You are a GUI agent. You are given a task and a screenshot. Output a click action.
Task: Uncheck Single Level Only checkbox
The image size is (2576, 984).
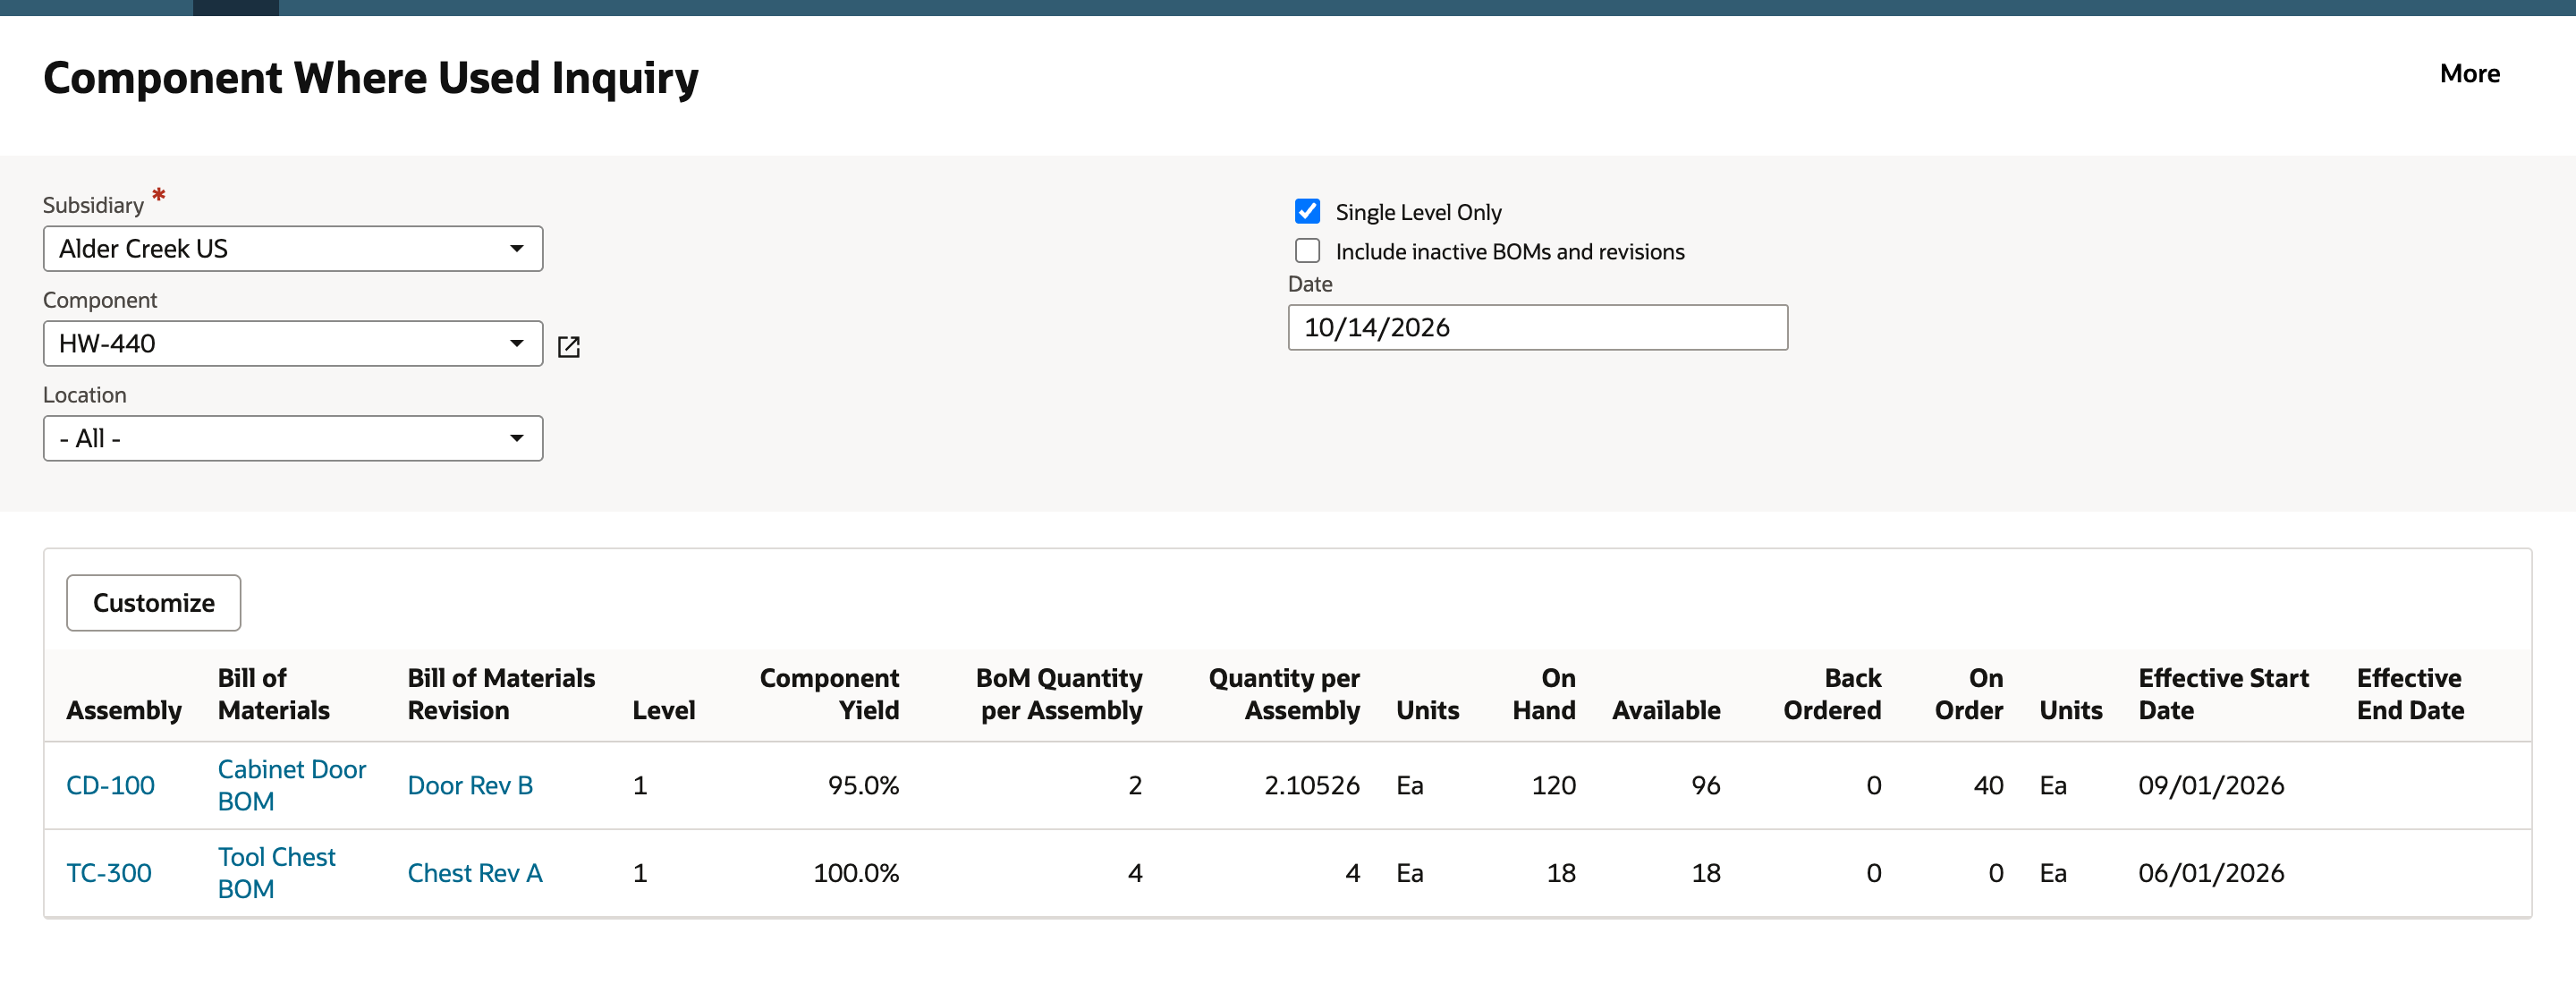(1307, 211)
